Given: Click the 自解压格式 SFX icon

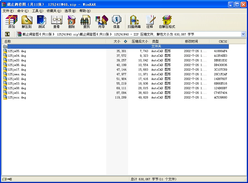Looking at the screenshot, I should tap(167, 22).
